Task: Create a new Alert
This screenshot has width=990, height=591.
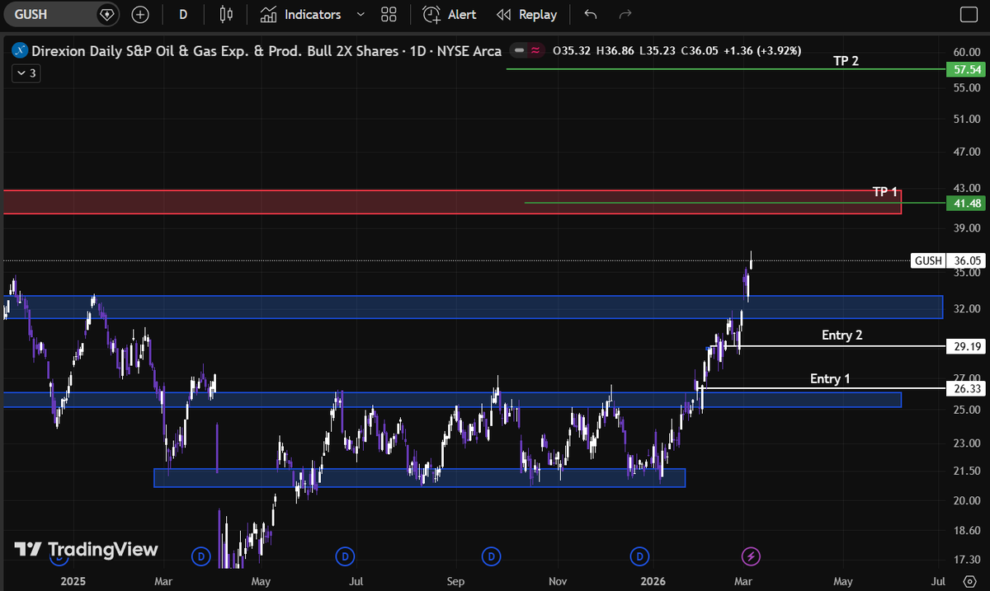Action: point(449,15)
